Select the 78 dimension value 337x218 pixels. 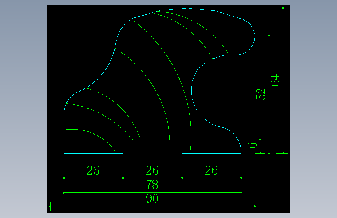click(x=152, y=185)
